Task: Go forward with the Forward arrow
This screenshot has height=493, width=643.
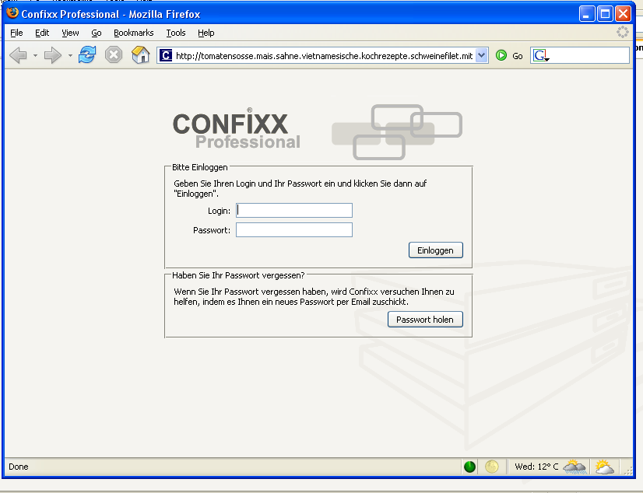Action: point(52,55)
